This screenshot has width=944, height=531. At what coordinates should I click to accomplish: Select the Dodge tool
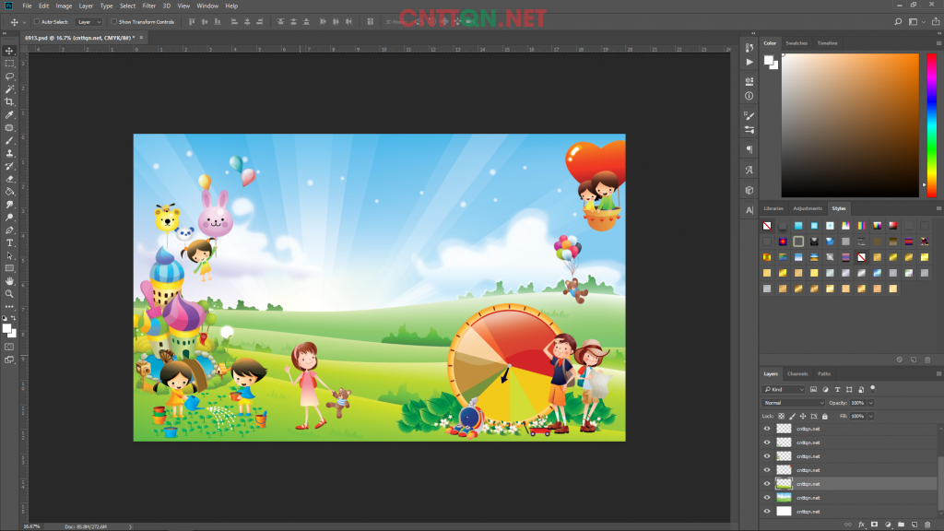coord(9,218)
